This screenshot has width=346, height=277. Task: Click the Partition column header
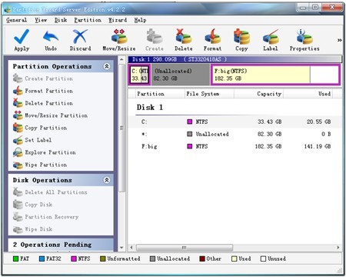coord(160,94)
